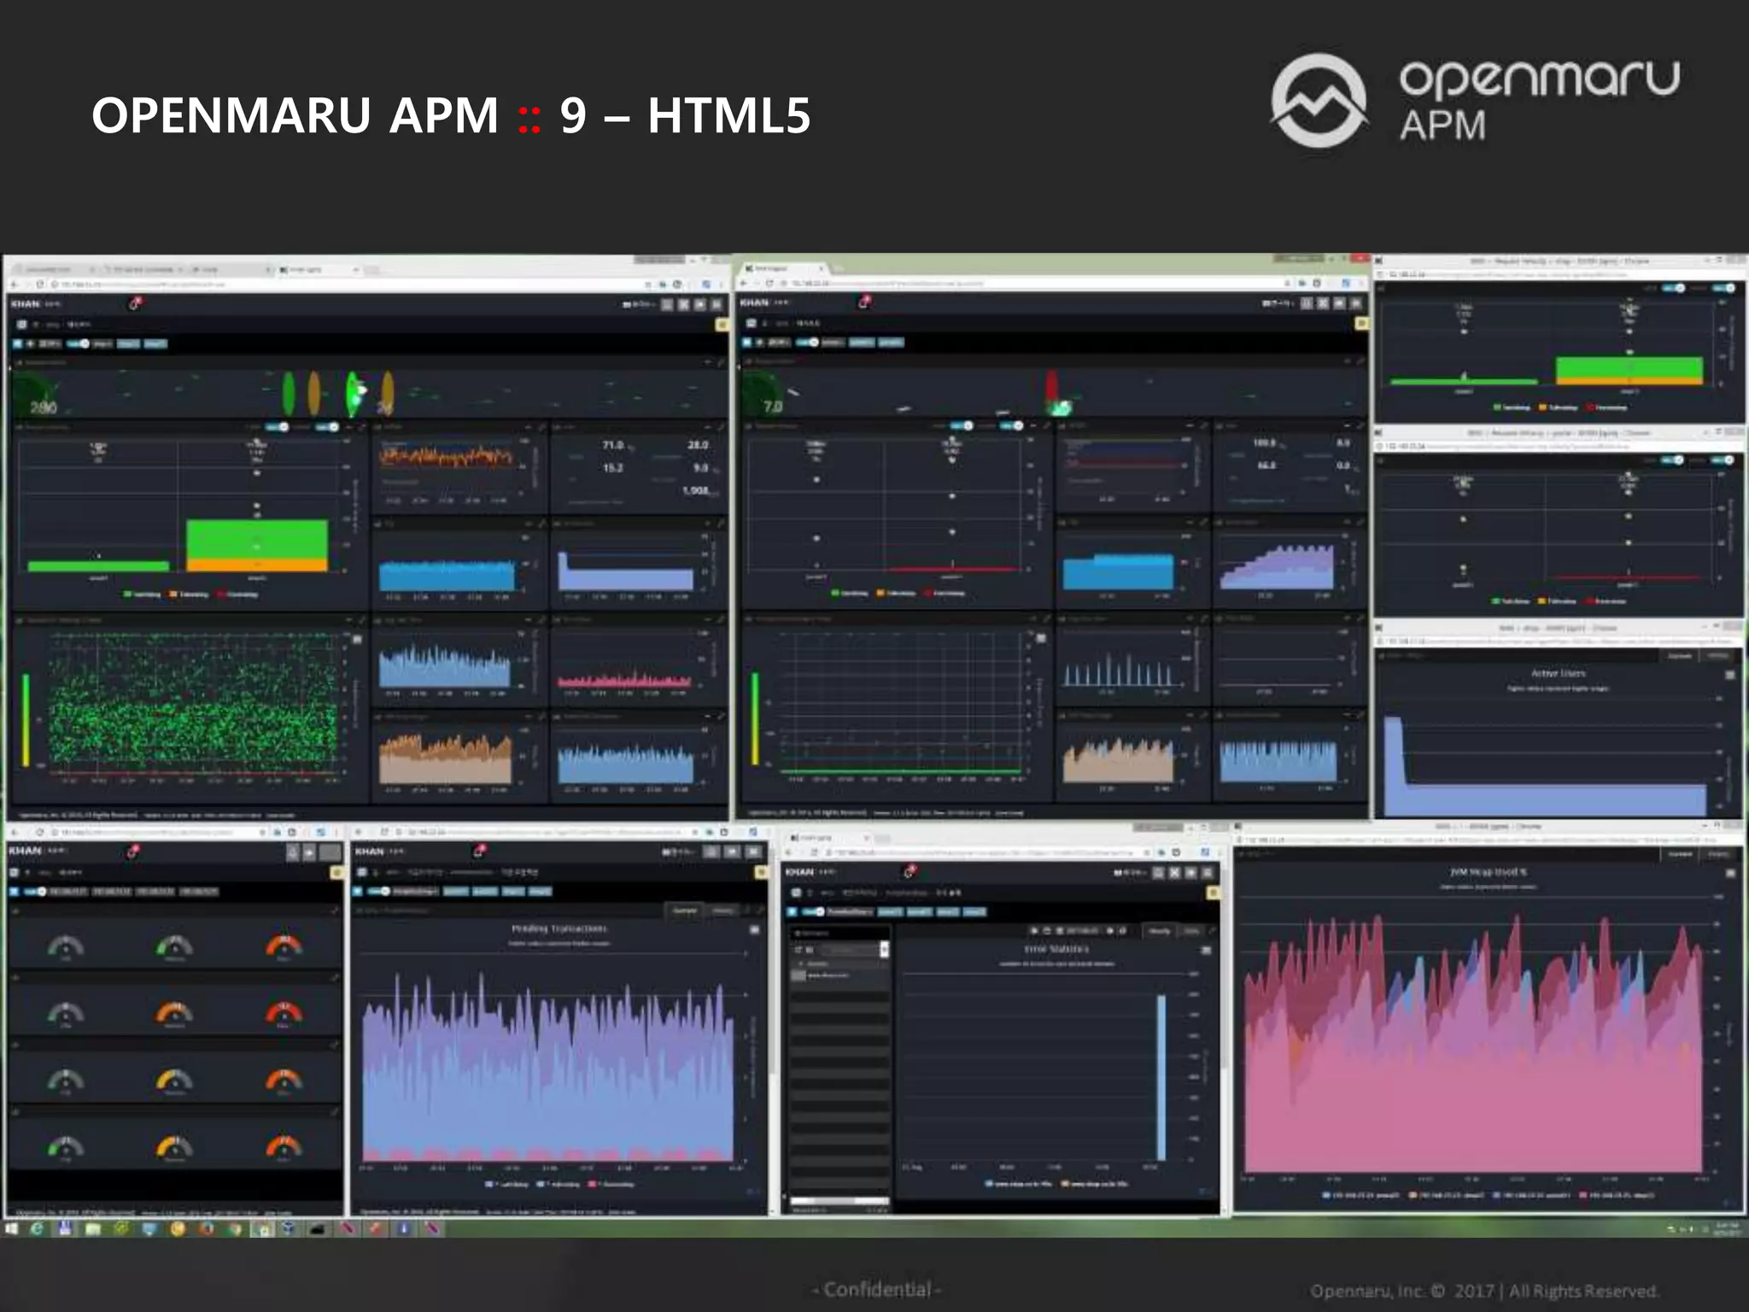This screenshot has width=1749, height=1312.
Task: Open the user dropdown in the Pending Transactions header
Action: 678,852
